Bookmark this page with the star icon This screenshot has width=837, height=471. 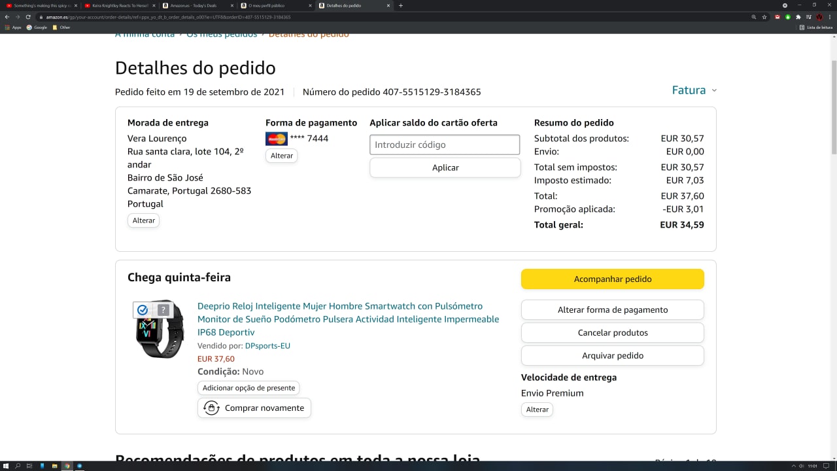coord(764,17)
